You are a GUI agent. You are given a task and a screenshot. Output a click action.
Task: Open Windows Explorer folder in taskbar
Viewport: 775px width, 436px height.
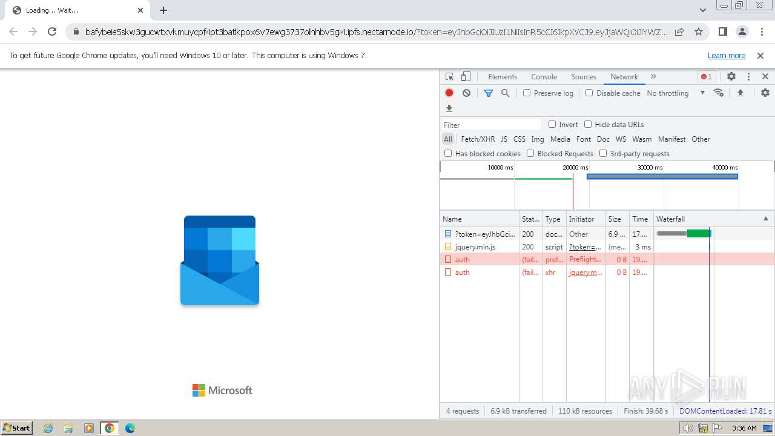(x=68, y=428)
